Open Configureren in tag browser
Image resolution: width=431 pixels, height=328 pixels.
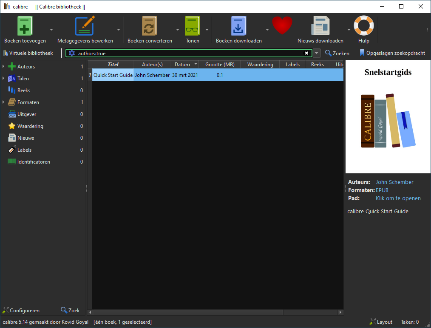tap(21, 310)
